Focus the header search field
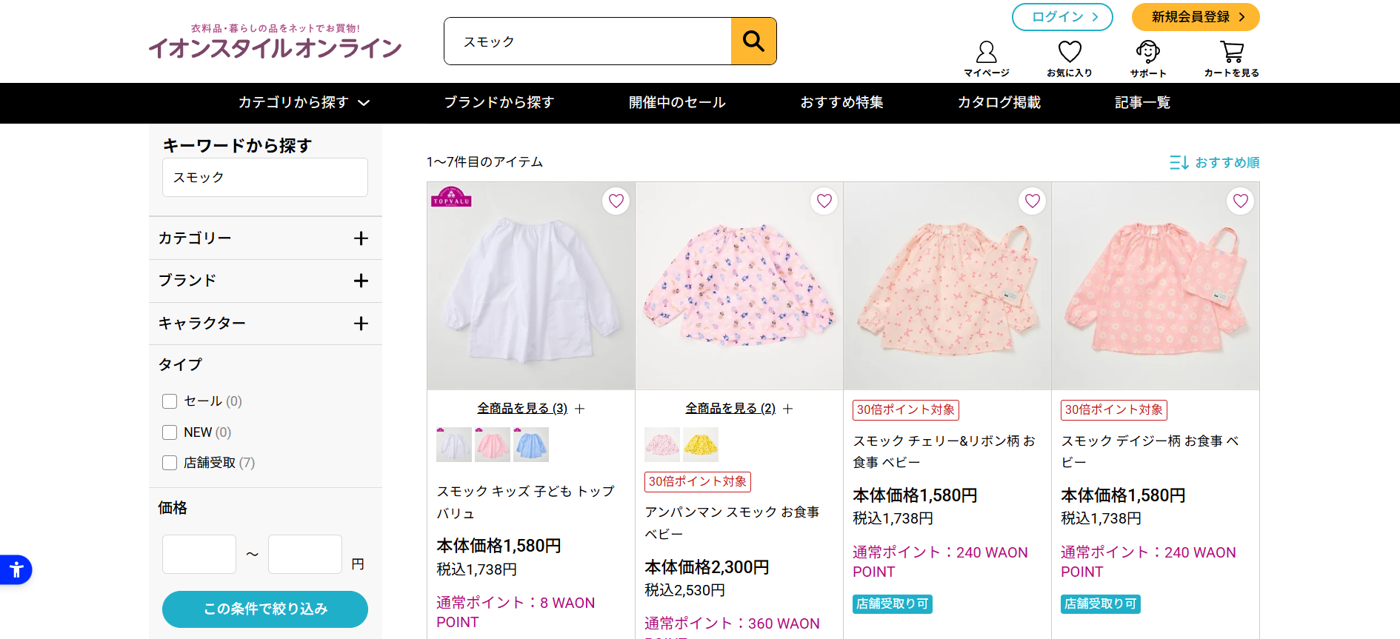Viewport: 1400px width, 639px height. pyautogui.click(x=587, y=41)
